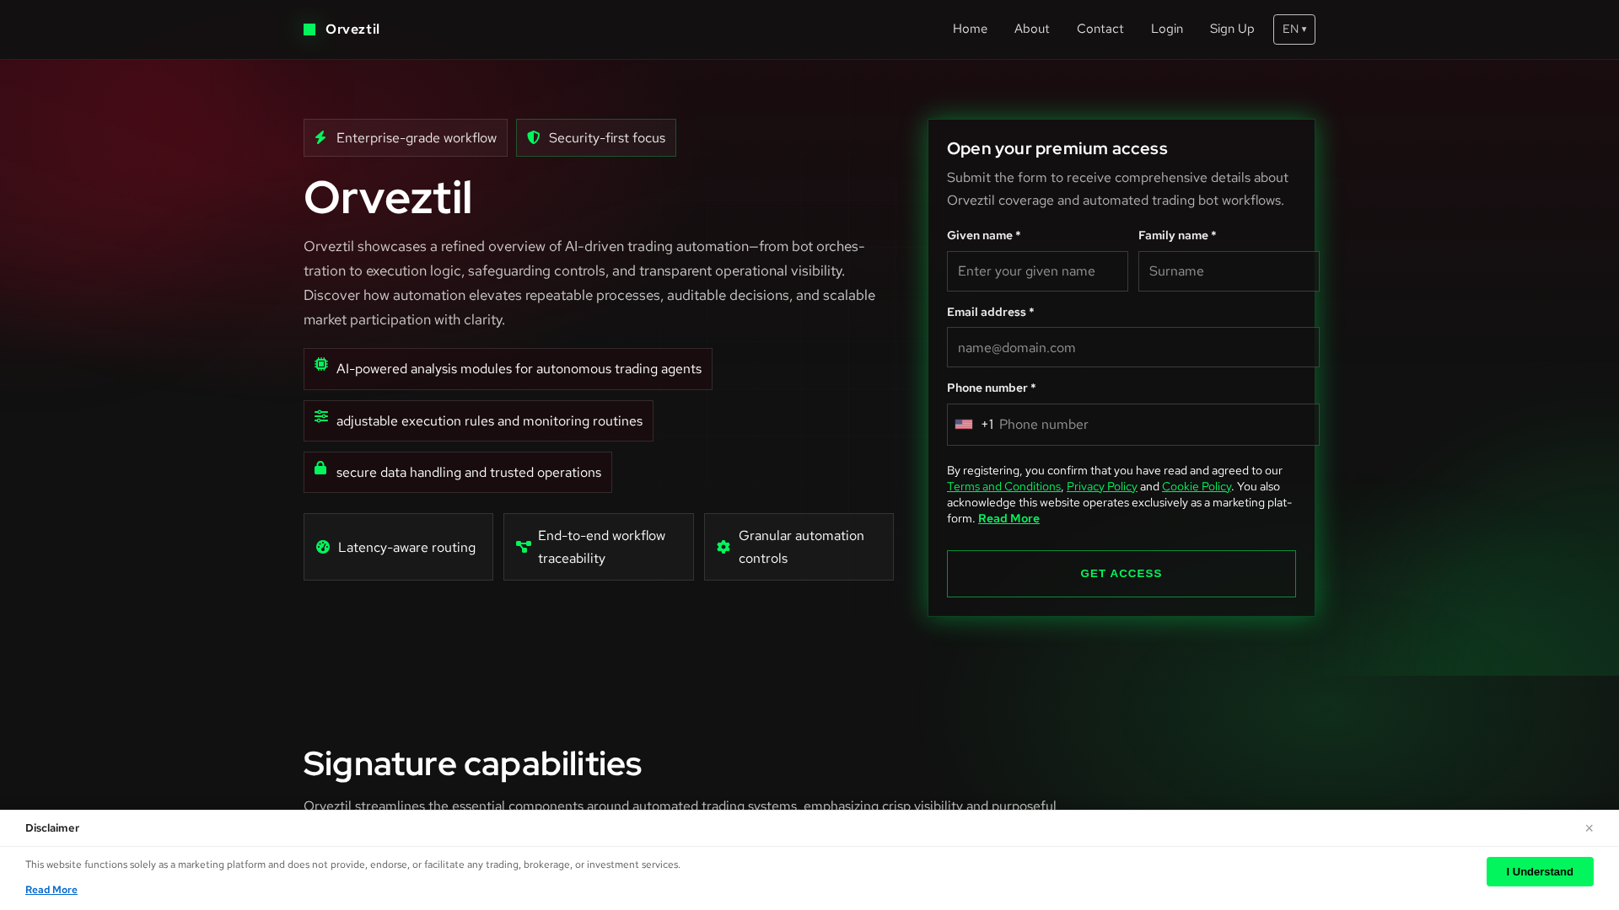Click the Latency-aware routing card text
The height and width of the screenshot is (910, 1619).
click(x=406, y=548)
